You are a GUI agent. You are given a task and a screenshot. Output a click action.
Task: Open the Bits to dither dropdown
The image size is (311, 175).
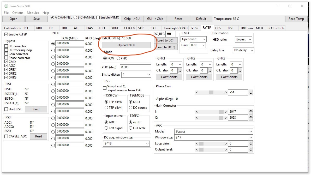click(x=136, y=75)
